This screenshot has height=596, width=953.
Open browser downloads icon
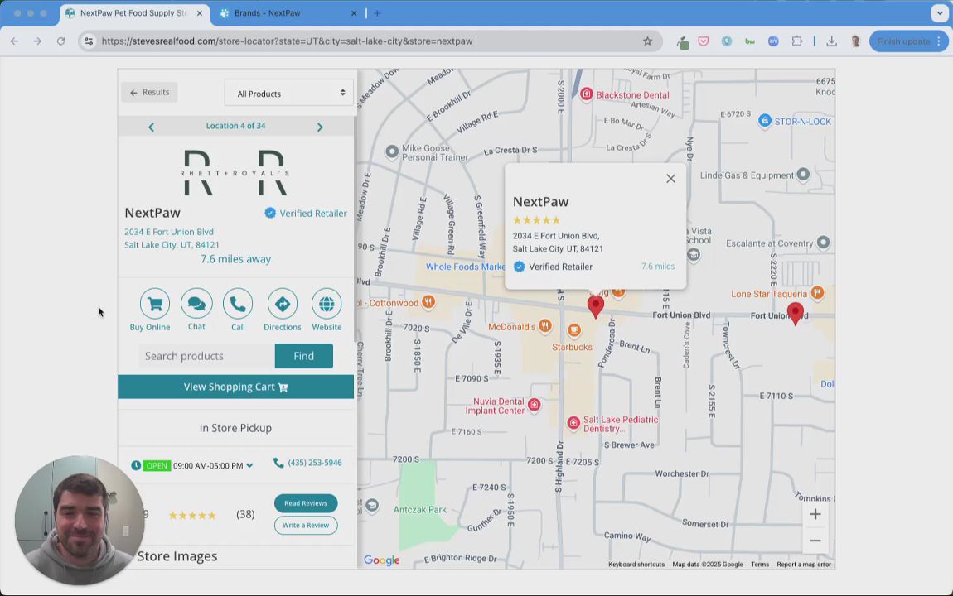pyautogui.click(x=831, y=41)
